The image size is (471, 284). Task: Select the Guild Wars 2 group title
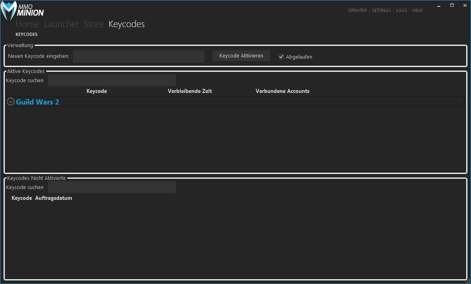tap(37, 102)
